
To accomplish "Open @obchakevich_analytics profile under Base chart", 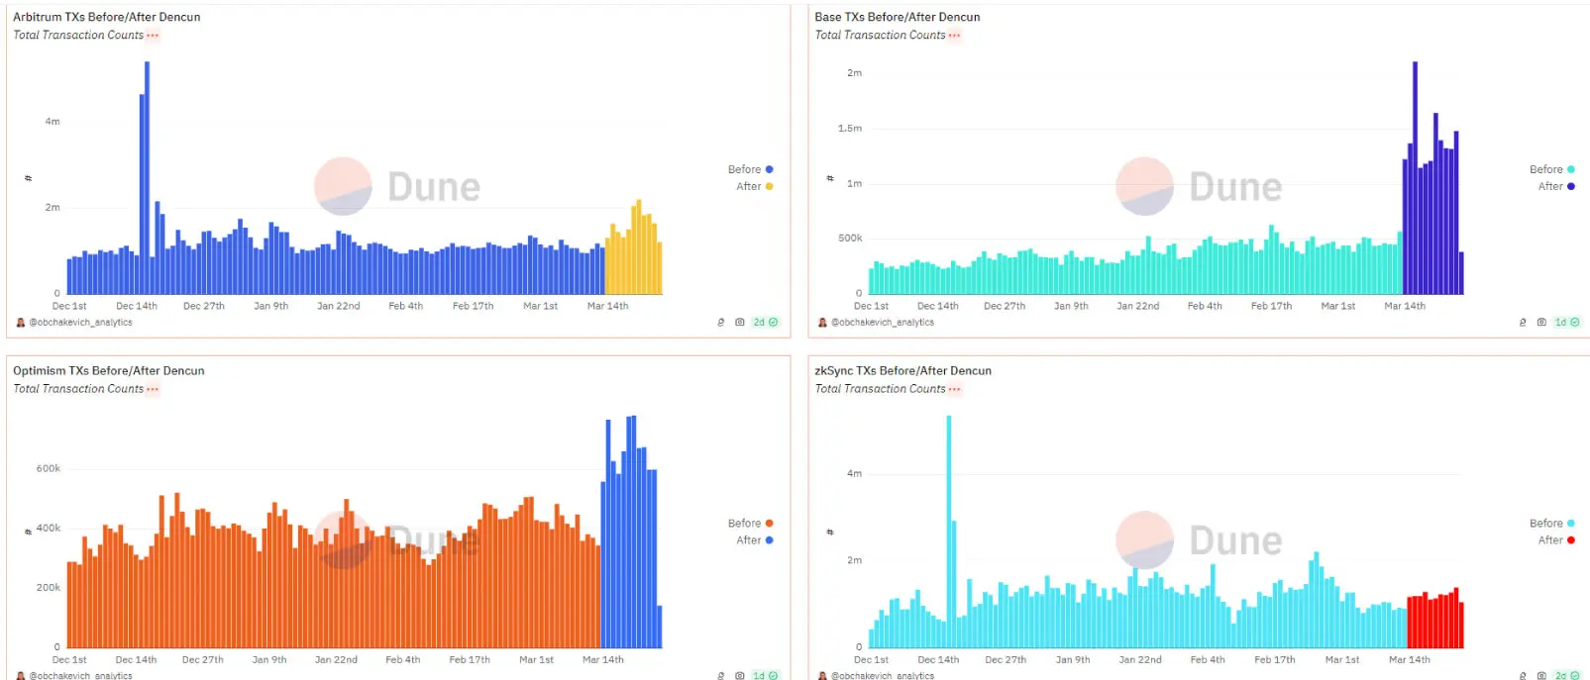I will click(x=882, y=323).
